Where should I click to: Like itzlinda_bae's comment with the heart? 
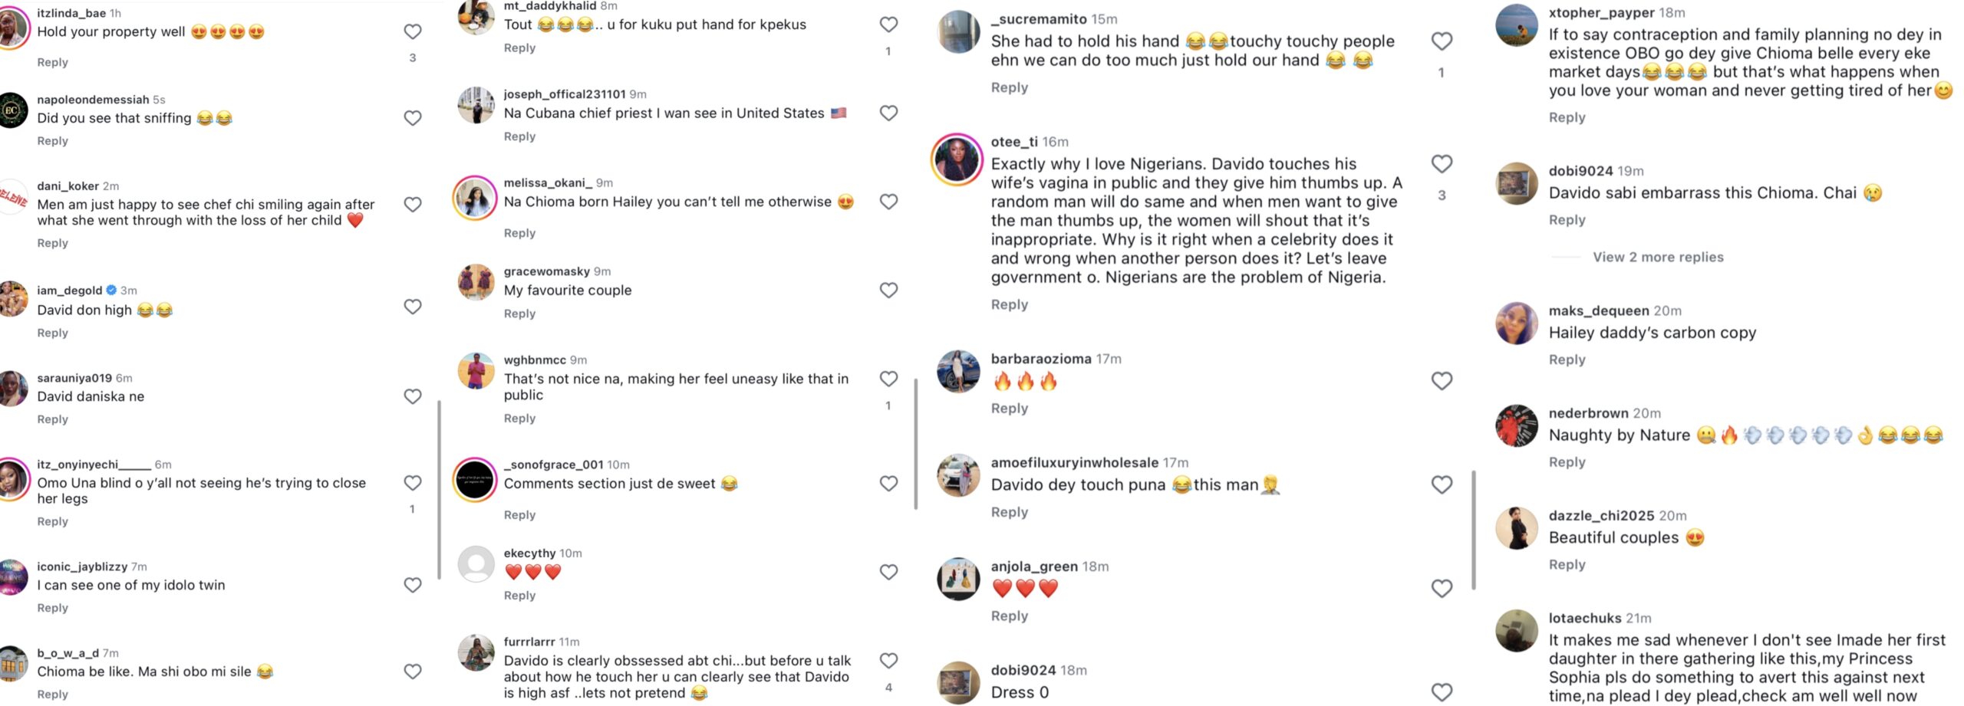click(412, 31)
